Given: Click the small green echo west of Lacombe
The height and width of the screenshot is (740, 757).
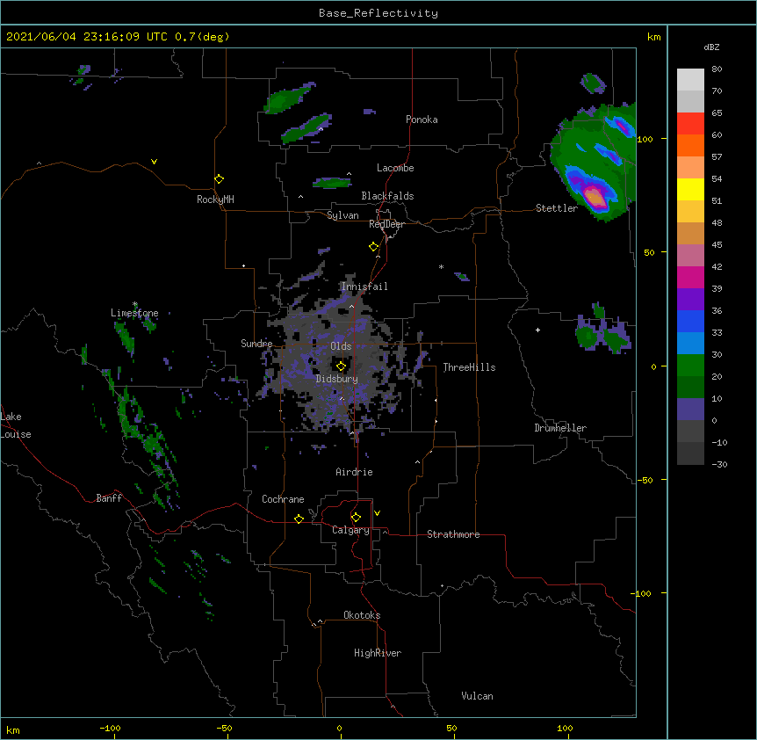Looking at the screenshot, I should point(332,183).
